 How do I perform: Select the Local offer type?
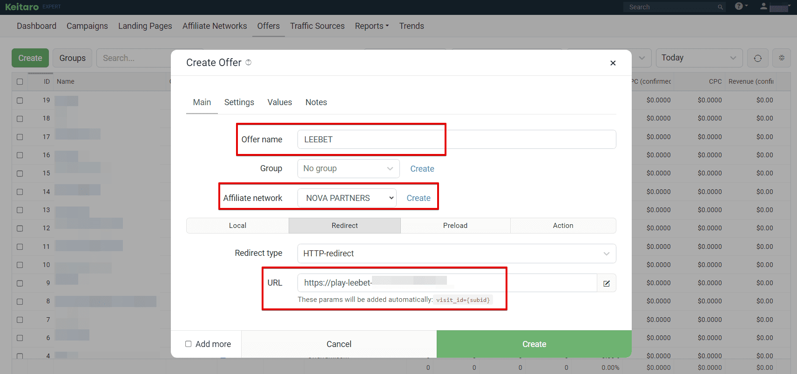click(x=237, y=226)
